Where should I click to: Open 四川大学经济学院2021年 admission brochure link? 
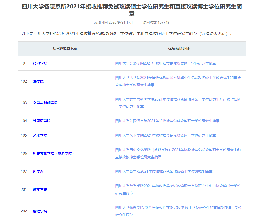[165, 63]
